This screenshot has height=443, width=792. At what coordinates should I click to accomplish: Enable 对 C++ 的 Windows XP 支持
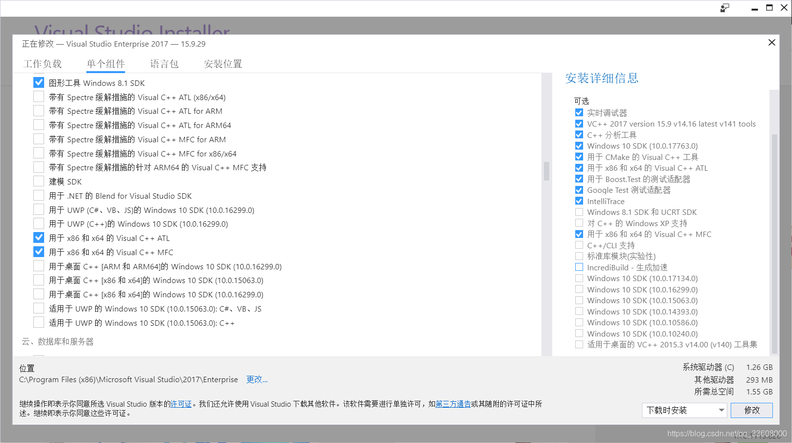coord(579,223)
